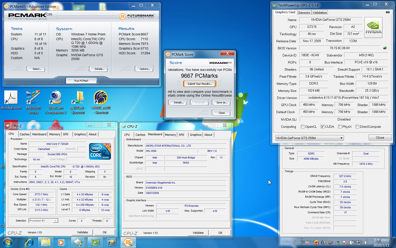Screen dimensions: 396x248
Task: Open the Processor #1 selection dropdown
Action: (x=43, y=220)
